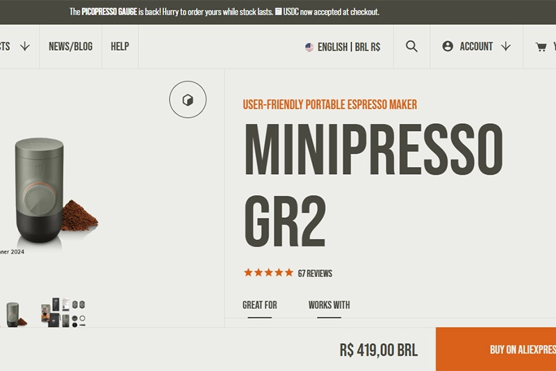This screenshot has width=556, height=371.
Task: Expand the products menu arrow
Action: point(25,46)
